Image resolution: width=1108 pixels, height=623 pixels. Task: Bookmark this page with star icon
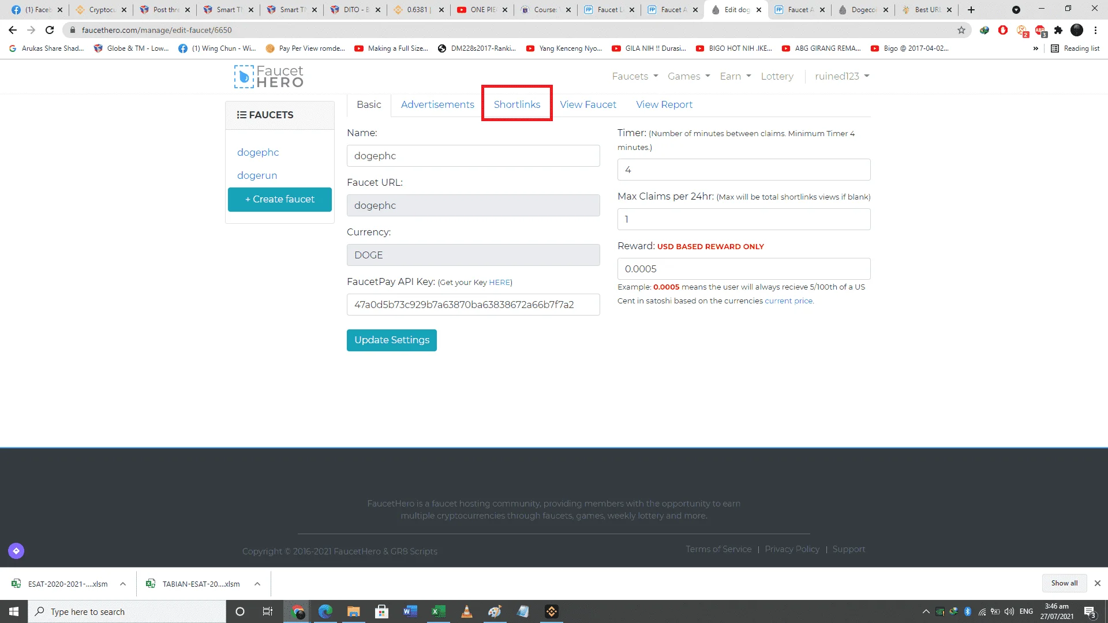[x=961, y=30]
